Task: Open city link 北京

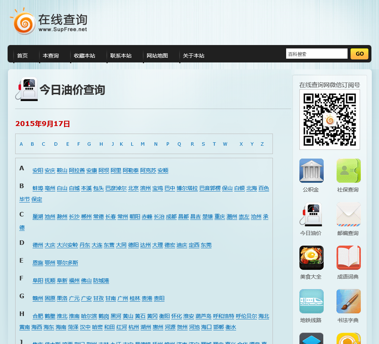Action: pyautogui.click(x=133, y=188)
